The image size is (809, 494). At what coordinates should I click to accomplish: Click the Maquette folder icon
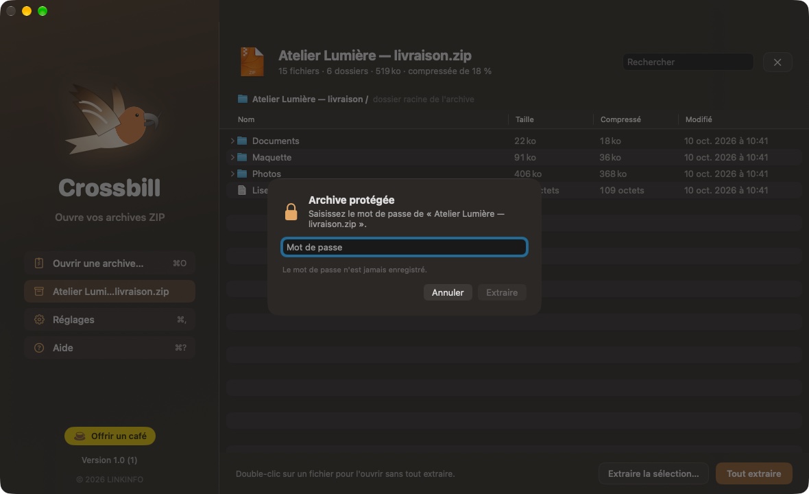(242, 157)
